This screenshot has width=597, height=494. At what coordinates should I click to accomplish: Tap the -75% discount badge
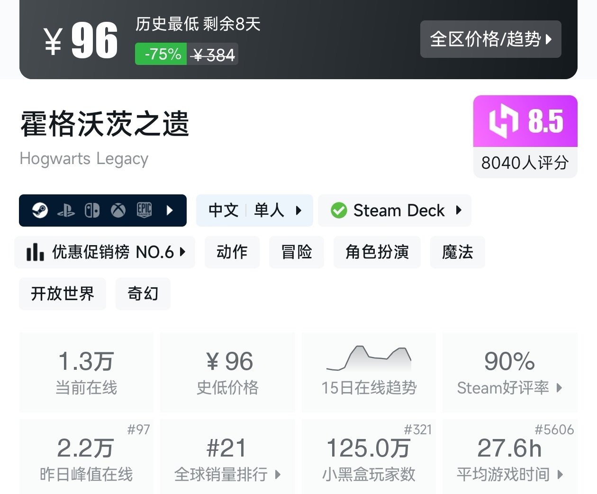point(161,54)
